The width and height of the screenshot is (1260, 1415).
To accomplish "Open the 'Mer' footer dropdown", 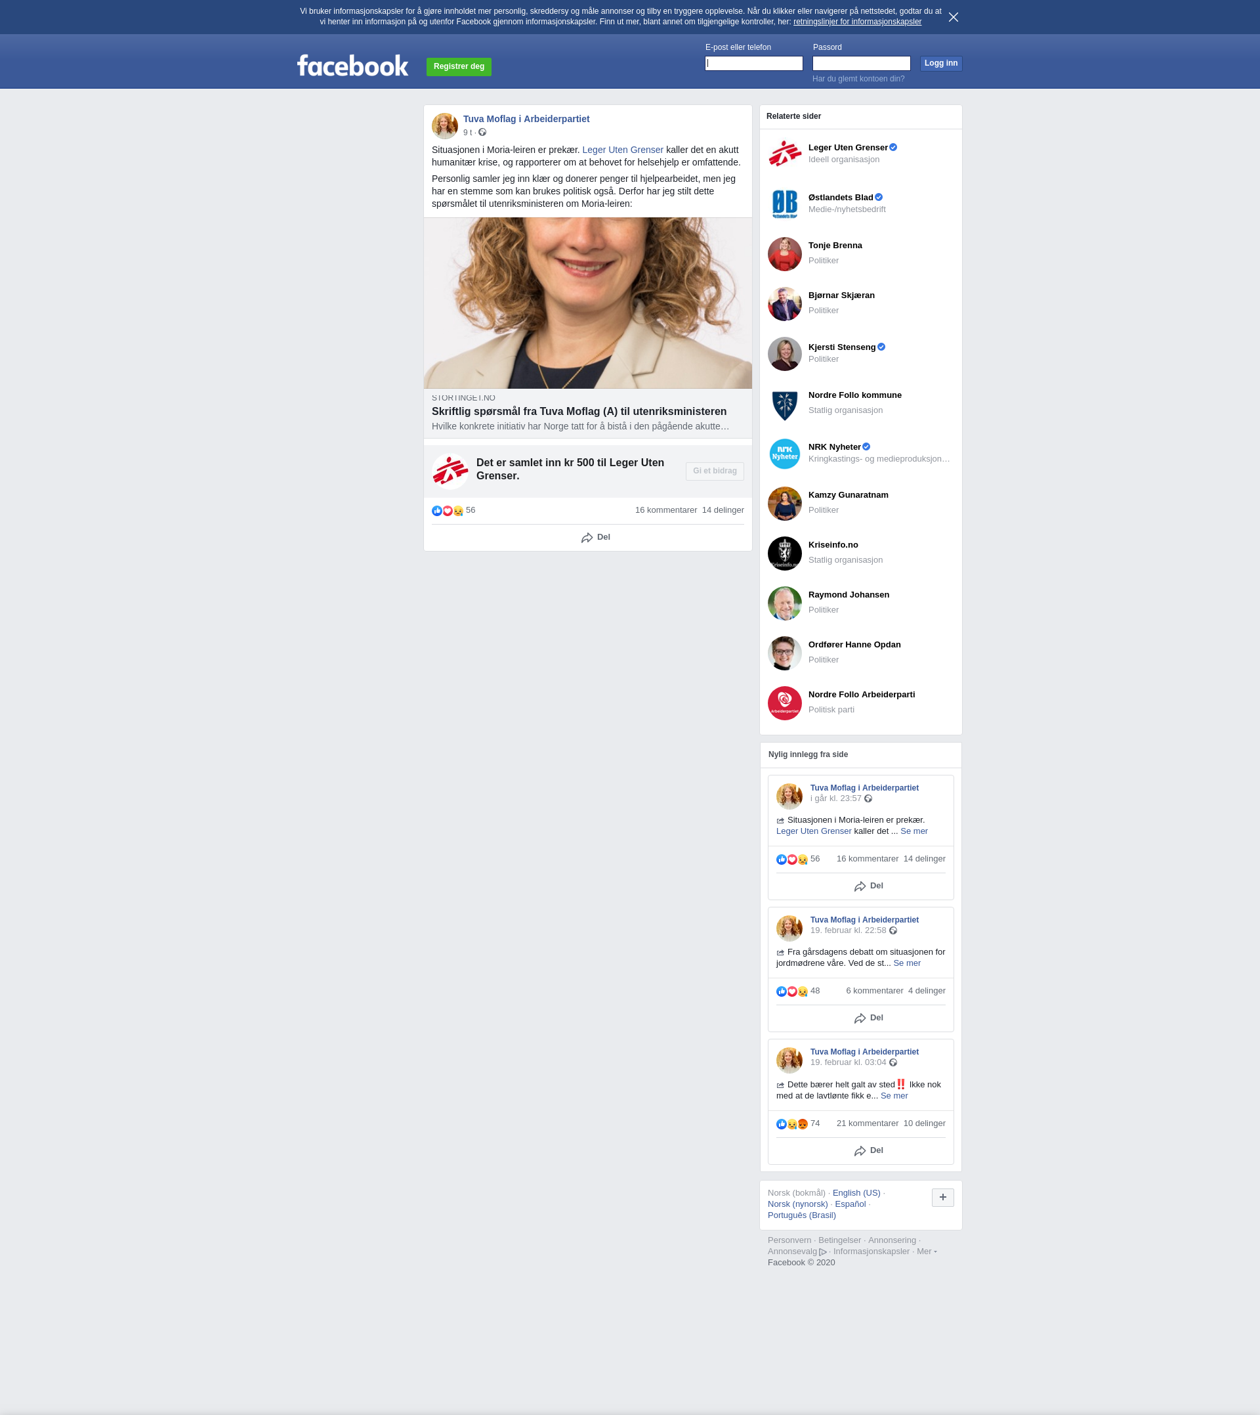I will pos(927,1252).
